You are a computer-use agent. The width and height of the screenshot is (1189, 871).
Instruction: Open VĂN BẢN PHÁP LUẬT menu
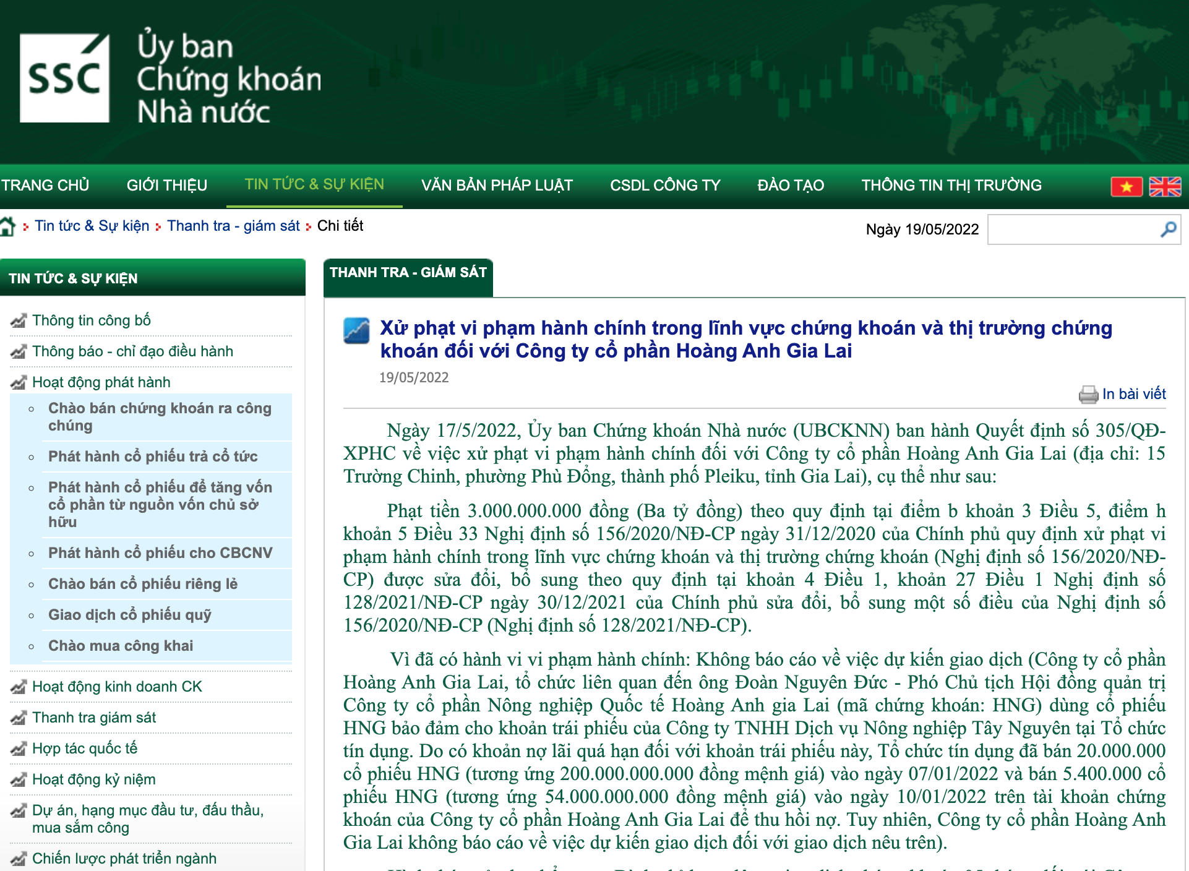tap(497, 185)
